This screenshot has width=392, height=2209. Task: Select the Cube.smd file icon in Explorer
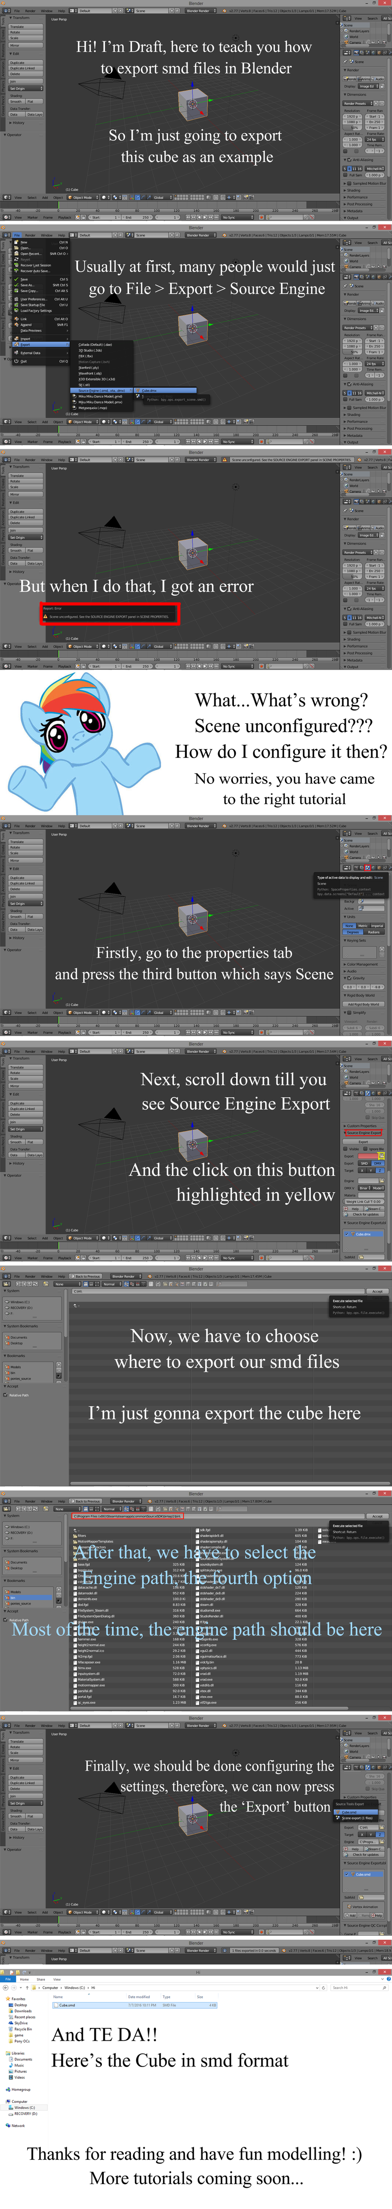tap(57, 2005)
